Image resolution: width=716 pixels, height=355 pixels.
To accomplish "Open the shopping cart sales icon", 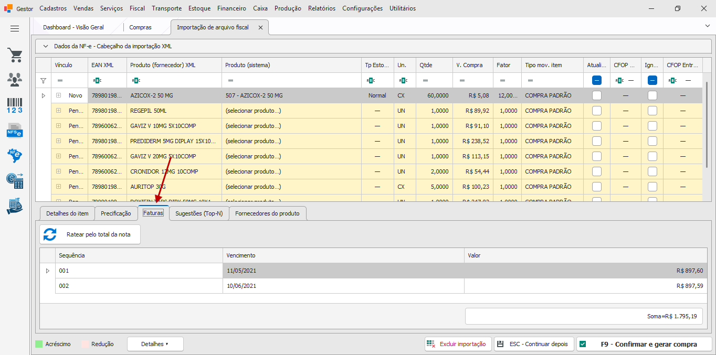I will (x=15, y=55).
